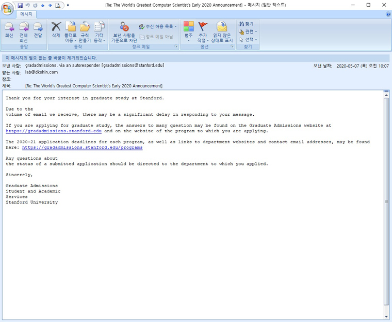Screen dimensions: 392x322
Task: Click the scrollbar down arrow in message body
Action: click(386, 316)
